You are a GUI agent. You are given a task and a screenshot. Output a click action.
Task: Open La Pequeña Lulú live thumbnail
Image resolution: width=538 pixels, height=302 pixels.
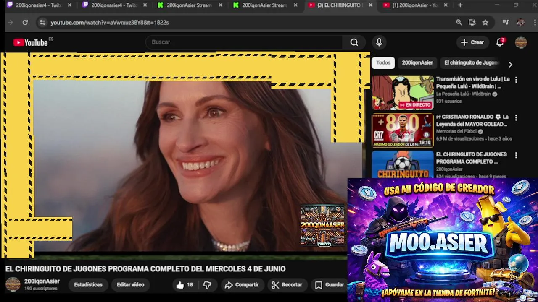(402, 93)
